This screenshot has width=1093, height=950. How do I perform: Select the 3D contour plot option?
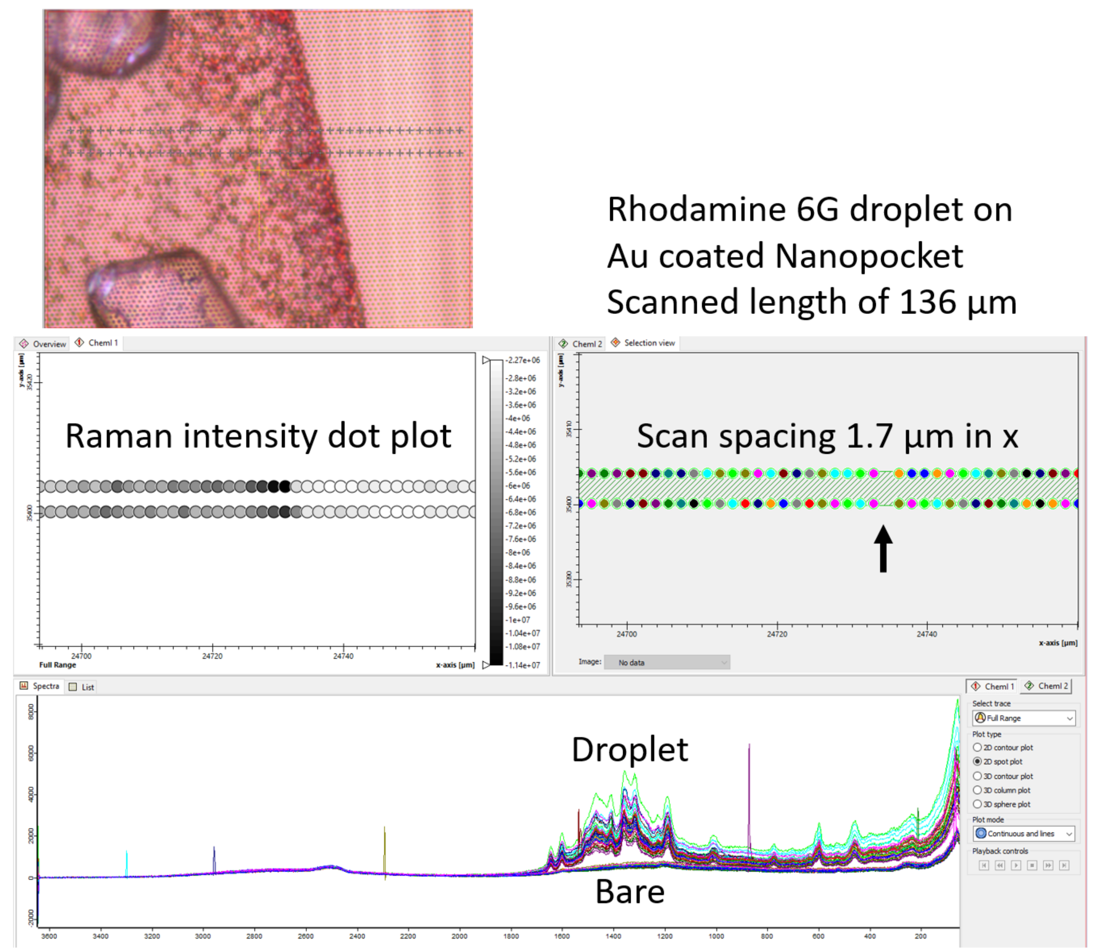[x=977, y=776]
